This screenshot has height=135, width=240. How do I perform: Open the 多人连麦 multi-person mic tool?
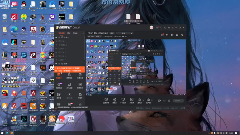pyautogui.click(x=69, y=86)
